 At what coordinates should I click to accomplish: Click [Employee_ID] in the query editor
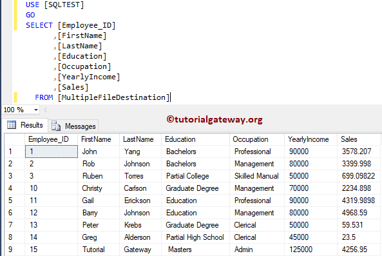coord(86,25)
